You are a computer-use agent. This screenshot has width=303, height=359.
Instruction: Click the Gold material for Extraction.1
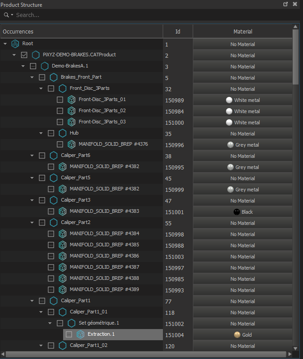243,335
